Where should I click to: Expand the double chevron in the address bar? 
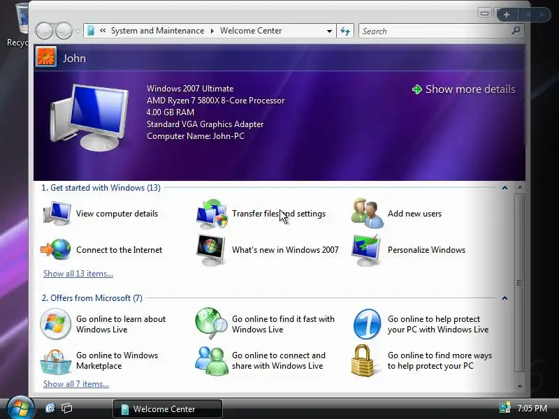[103, 31]
